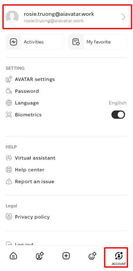Open the Language setting row
Viewport: 133px width, 271px height.
66,103
